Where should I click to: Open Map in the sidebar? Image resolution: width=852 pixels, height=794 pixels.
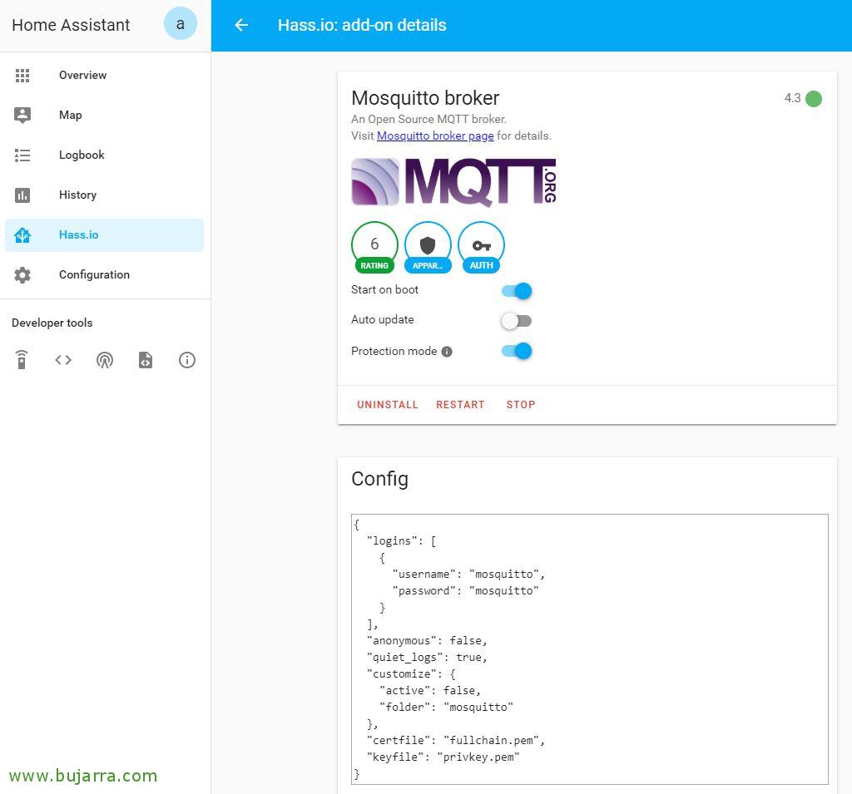(x=104, y=115)
